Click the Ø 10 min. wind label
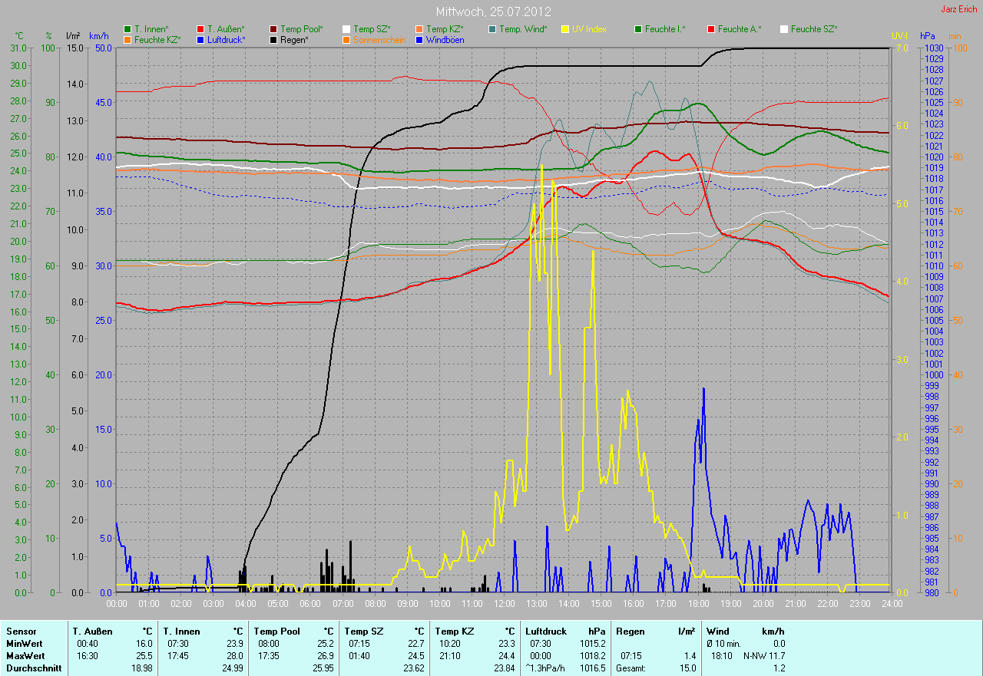The width and height of the screenshot is (983, 676). (724, 644)
